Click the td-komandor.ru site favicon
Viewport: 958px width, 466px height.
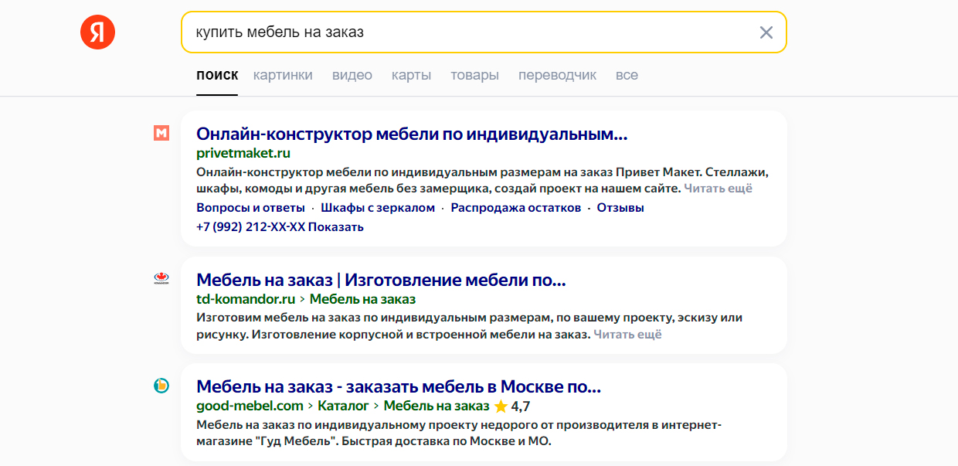(x=161, y=279)
